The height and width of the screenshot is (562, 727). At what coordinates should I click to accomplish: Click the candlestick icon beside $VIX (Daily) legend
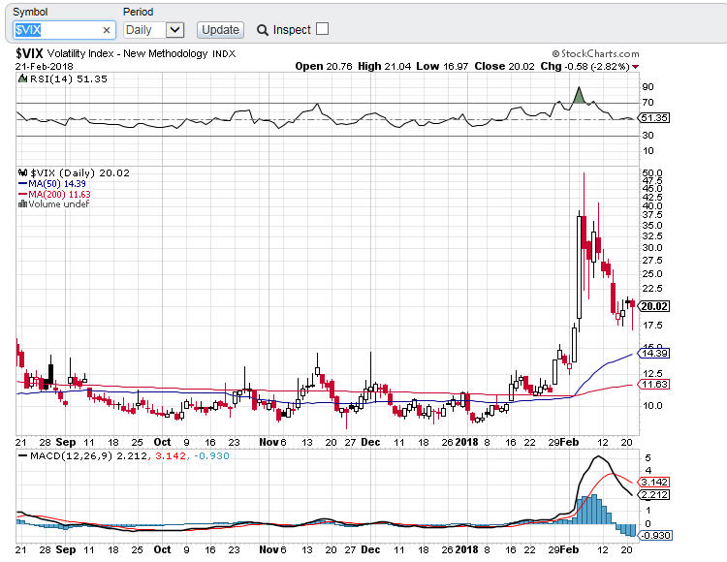23,173
